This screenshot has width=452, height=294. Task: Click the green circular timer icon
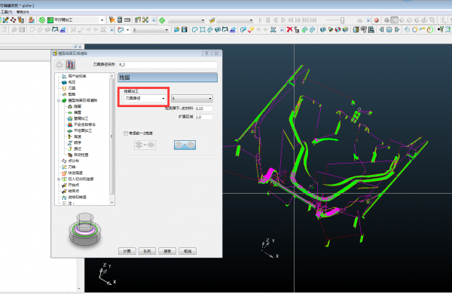click(x=430, y=29)
